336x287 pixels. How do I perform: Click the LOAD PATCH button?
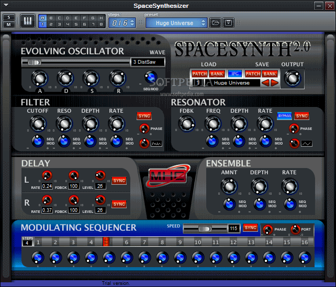(199, 74)
